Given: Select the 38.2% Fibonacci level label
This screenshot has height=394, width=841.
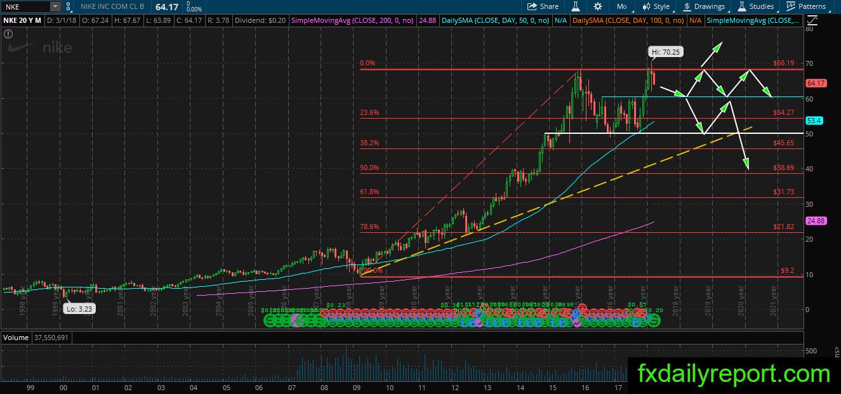Looking at the screenshot, I should [369, 143].
